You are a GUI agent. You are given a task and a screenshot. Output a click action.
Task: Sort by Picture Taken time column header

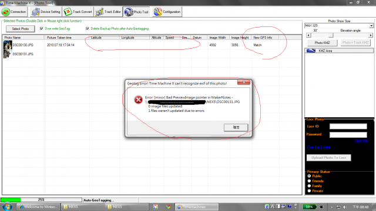[67, 38]
